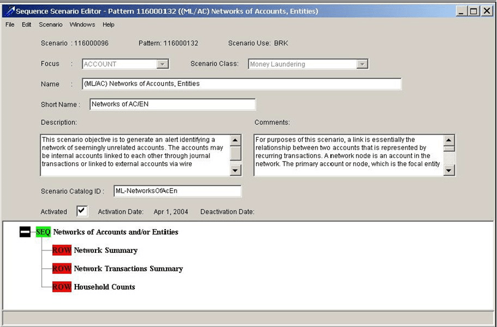The width and height of the screenshot is (497, 327).
Task: Select the Network Summary row
Action: 105,250
